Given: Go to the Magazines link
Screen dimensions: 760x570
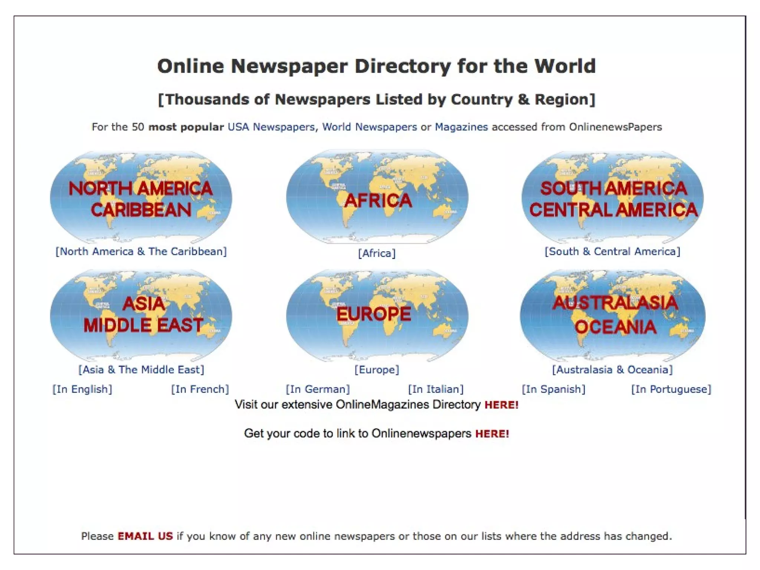Looking at the screenshot, I should (461, 127).
